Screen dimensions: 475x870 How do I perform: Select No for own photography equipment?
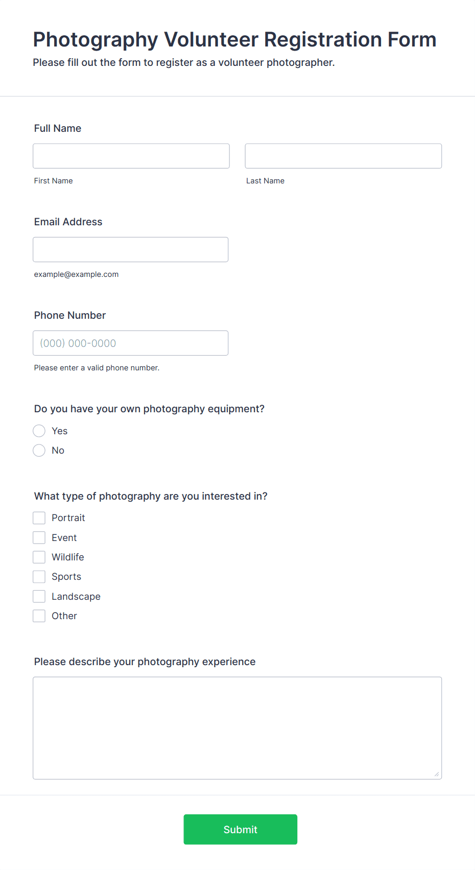tap(39, 450)
